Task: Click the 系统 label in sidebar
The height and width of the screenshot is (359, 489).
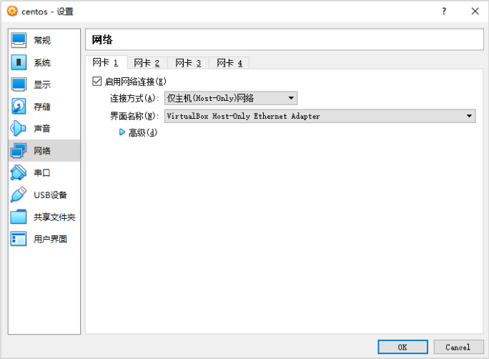Action: tap(42, 63)
